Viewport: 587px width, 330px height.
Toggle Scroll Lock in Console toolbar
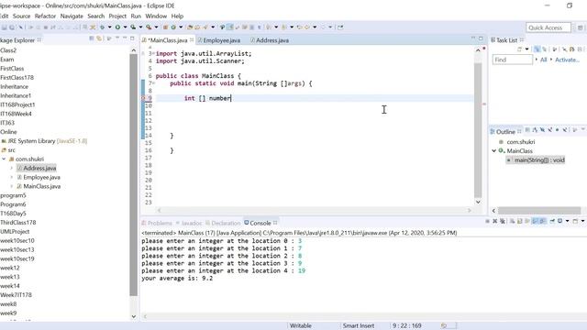(x=520, y=221)
